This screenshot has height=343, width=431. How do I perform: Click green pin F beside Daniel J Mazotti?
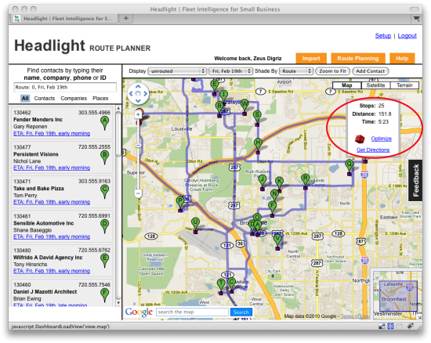pyautogui.click(x=104, y=294)
